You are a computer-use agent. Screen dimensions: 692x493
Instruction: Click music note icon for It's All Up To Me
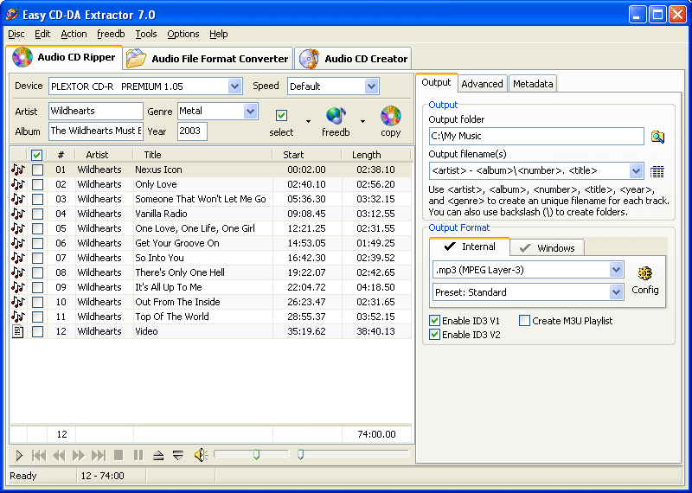(x=18, y=287)
